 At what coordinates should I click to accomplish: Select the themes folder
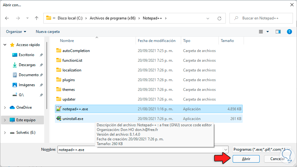pyautogui.click(x=68, y=90)
